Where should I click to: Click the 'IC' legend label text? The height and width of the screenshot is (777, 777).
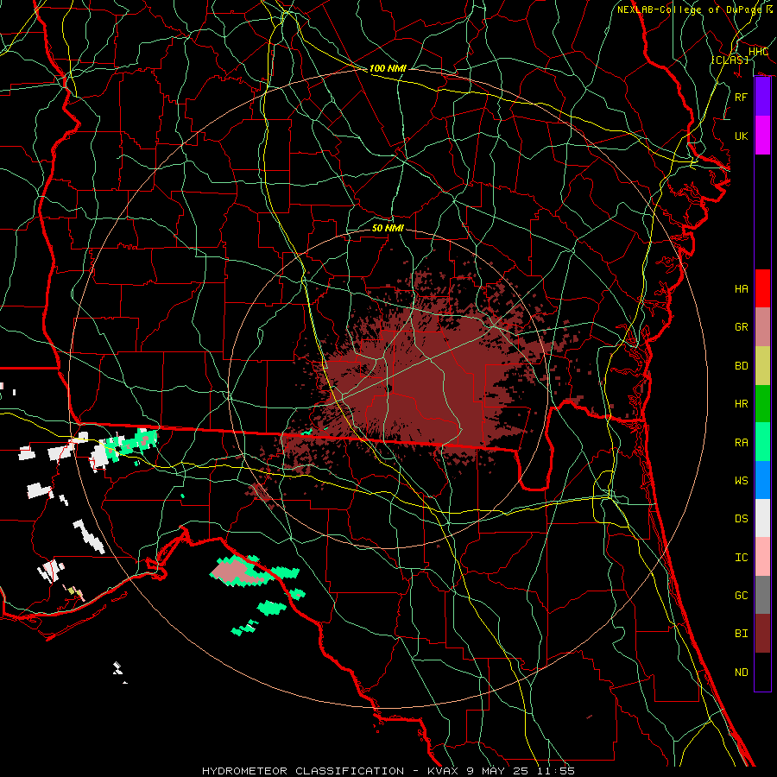pos(742,558)
